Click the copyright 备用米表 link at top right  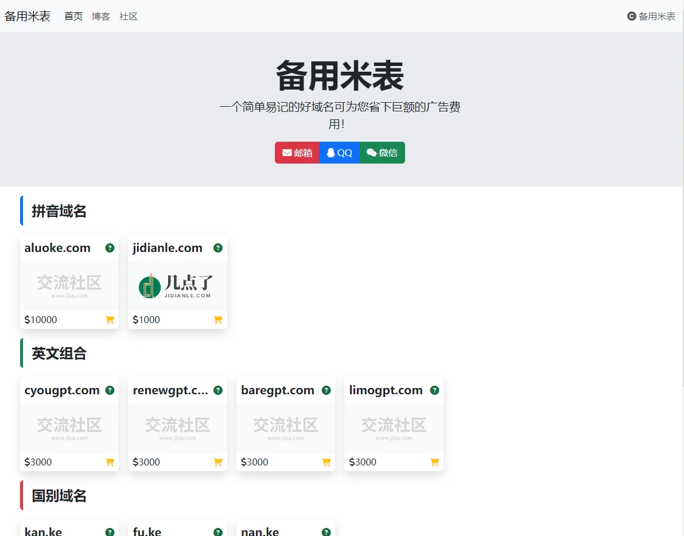coord(651,17)
